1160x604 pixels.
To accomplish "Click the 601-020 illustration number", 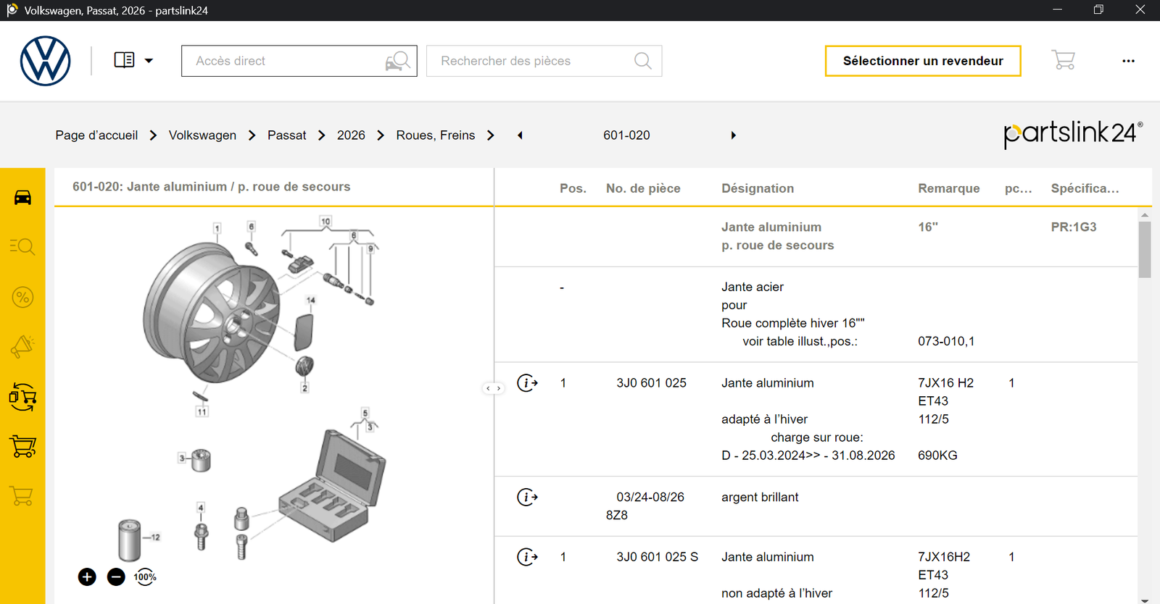I will (626, 135).
